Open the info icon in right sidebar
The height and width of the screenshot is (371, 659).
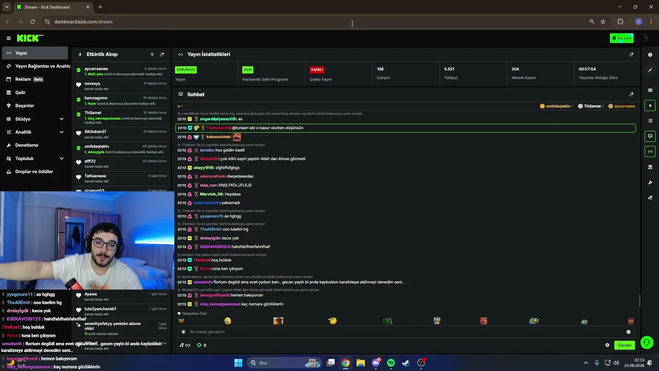pyautogui.click(x=650, y=55)
